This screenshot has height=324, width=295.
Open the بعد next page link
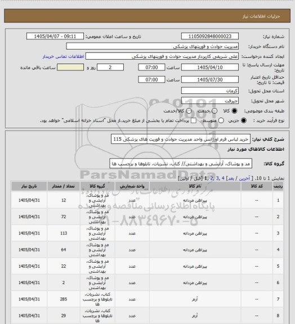click(x=231, y=178)
